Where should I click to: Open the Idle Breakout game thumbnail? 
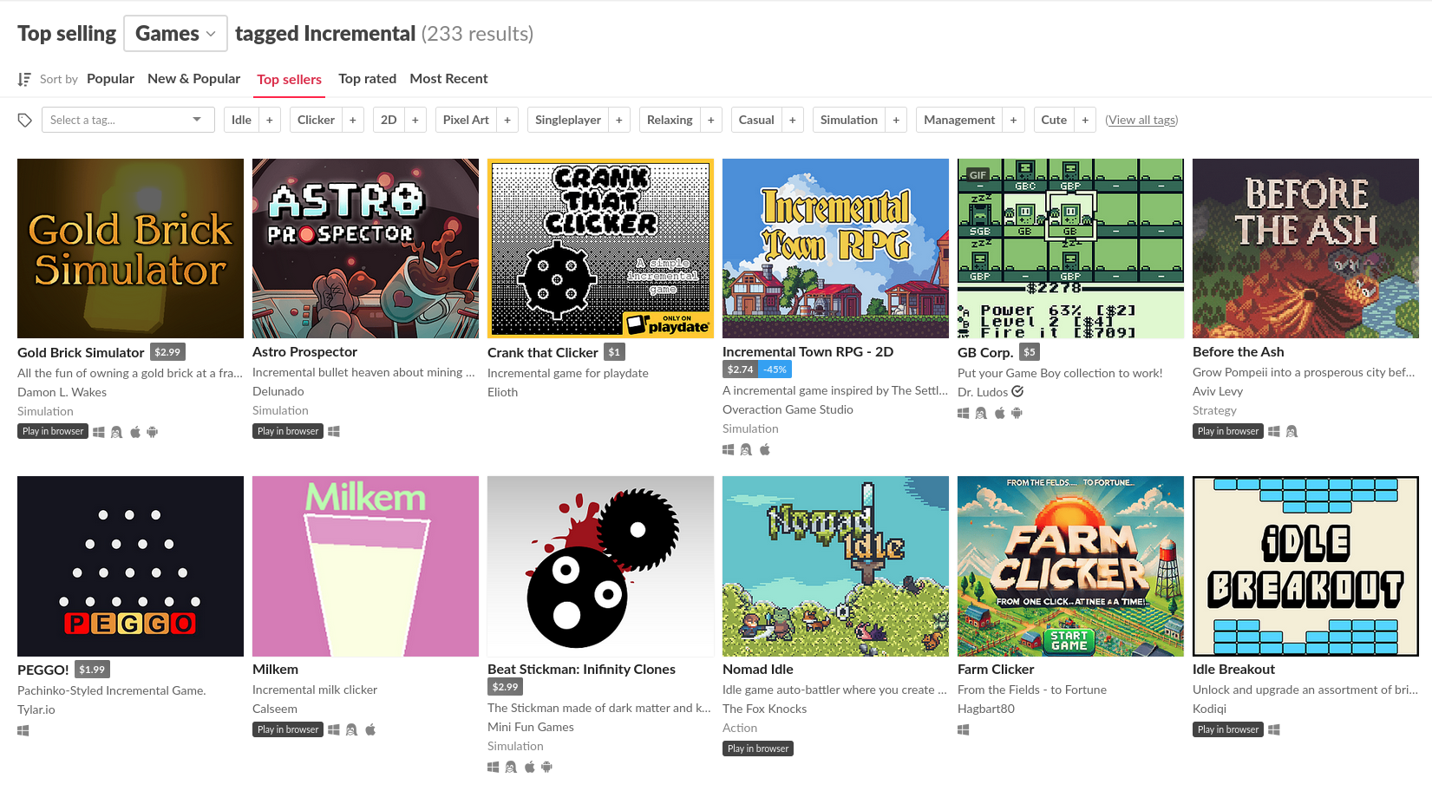point(1305,566)
